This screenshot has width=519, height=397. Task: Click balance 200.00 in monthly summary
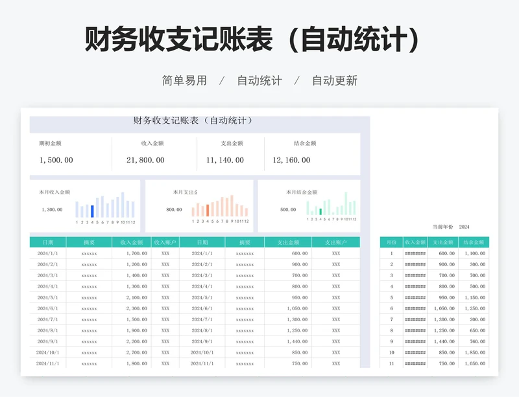pyautogui.click(x=477, y=320)
